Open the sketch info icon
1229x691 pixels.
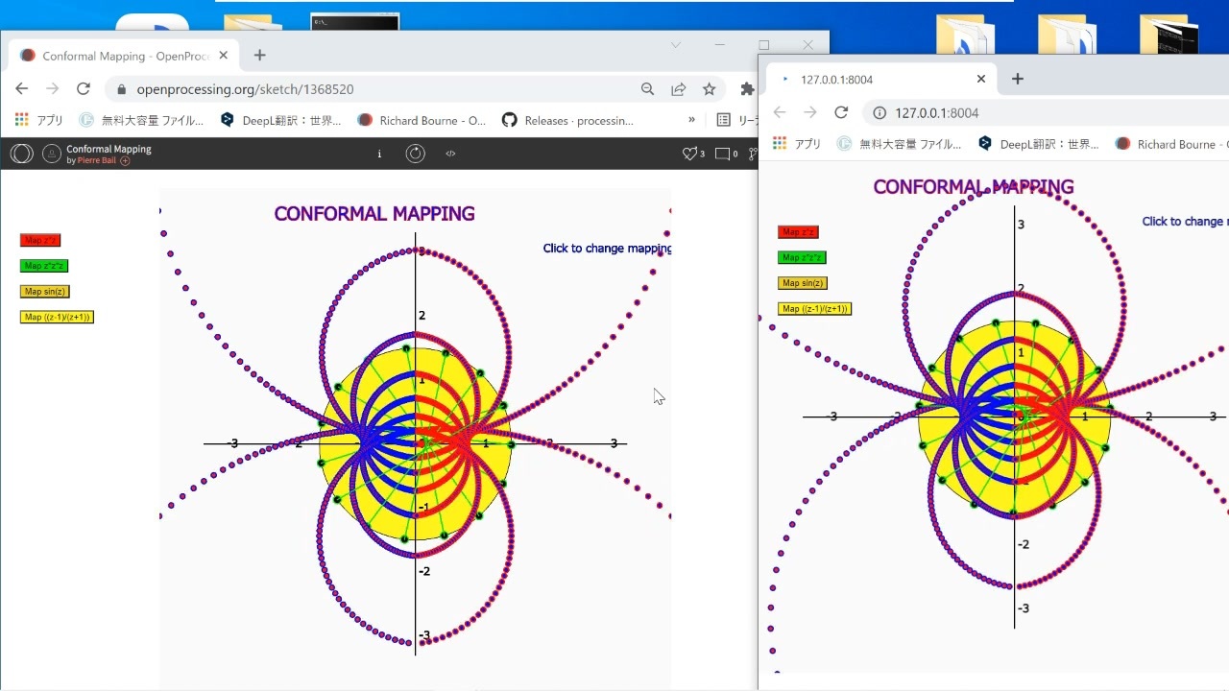click(x=379, y=154)
